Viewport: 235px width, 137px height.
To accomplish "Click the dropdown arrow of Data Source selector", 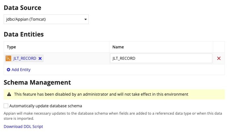I will (85, 19).
